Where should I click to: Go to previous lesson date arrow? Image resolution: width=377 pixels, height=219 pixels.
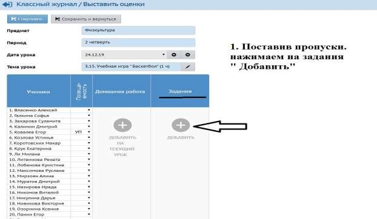point(174,54)
